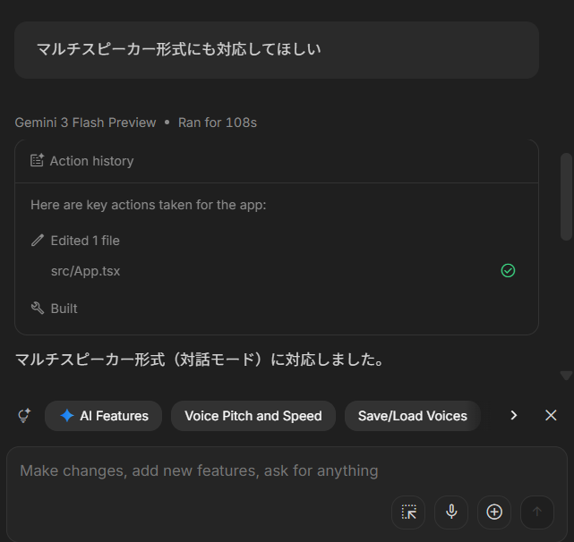
Task: Activate the element selection annotate tool
Action: tap(408, 512)
